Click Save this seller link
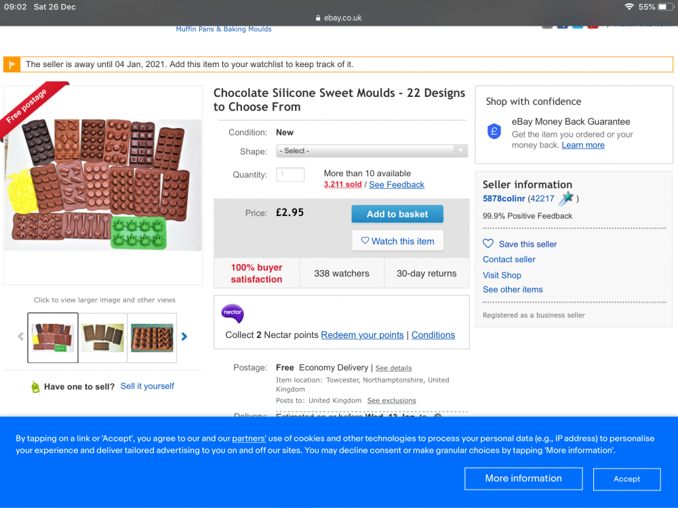This screenshot has height=508, width=678. click(x=527, y=244)
